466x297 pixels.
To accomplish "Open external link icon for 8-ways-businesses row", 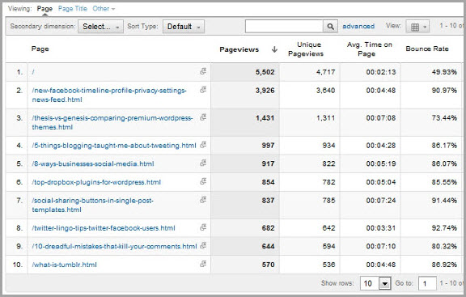I will click(x=203, y=163).
